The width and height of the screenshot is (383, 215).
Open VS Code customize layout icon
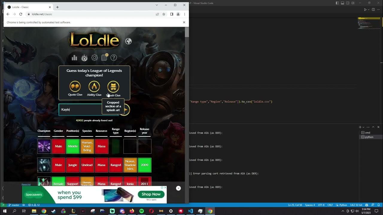tap(353, 3)
